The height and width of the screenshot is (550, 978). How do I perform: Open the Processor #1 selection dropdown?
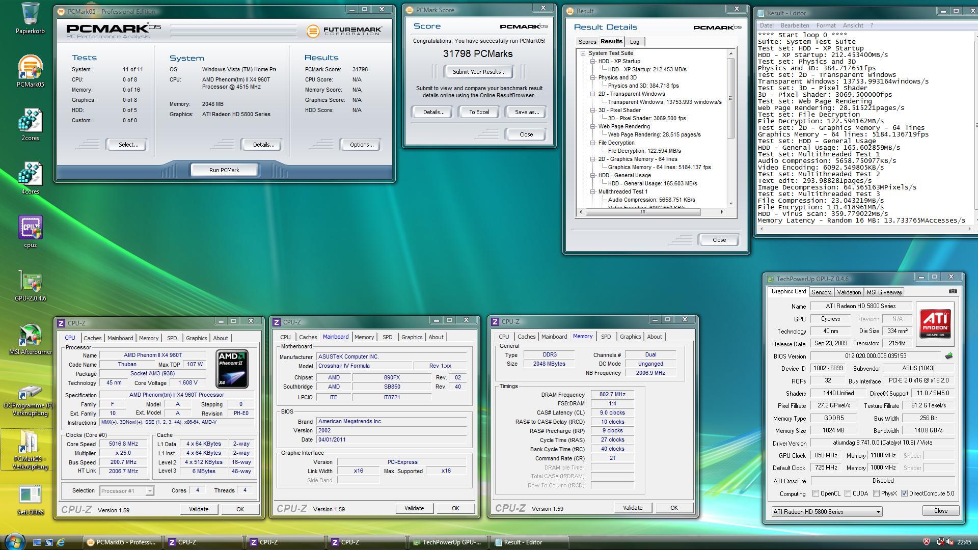tap(126, 491)
